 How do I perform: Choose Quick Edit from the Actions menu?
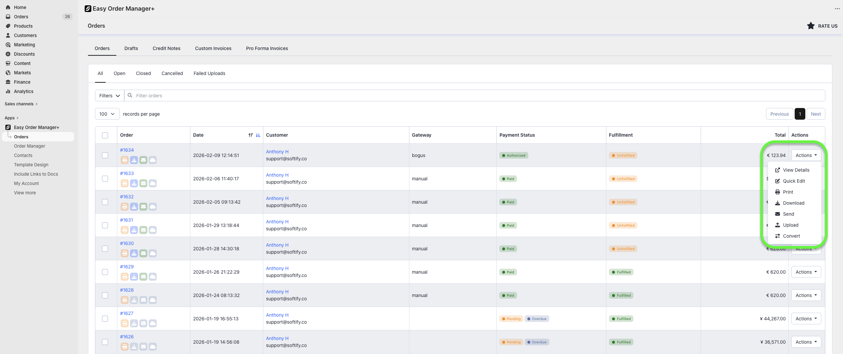794,181
